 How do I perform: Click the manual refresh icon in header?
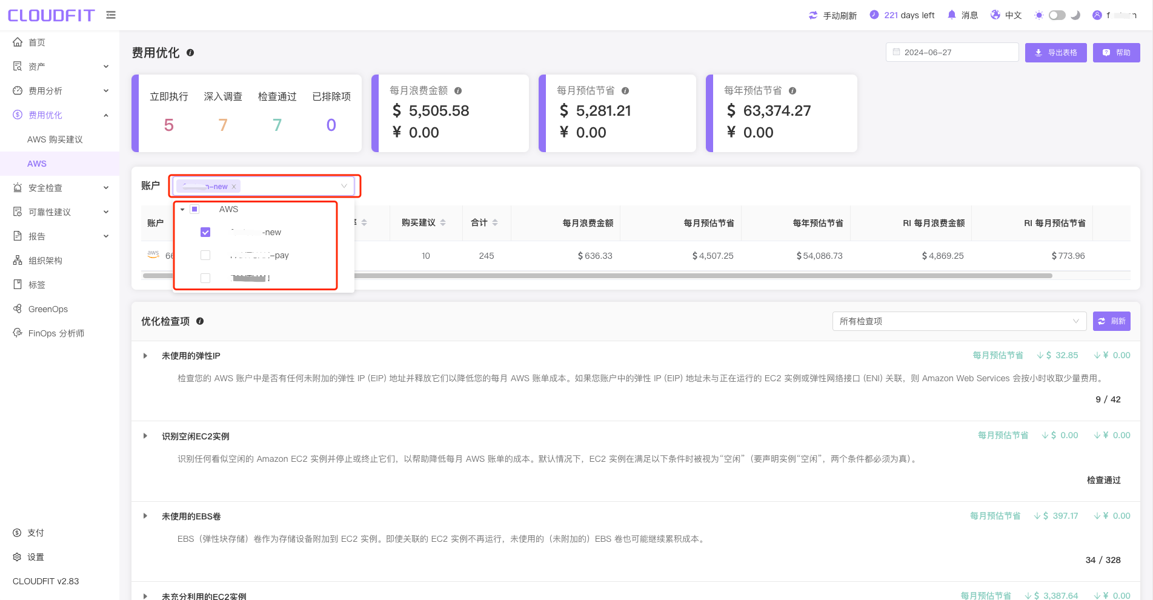813,15
